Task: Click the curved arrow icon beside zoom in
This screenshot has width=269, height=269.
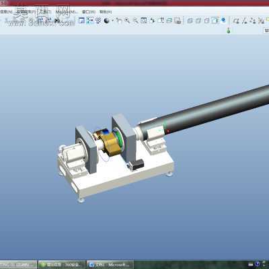Action: pos(119,21)
